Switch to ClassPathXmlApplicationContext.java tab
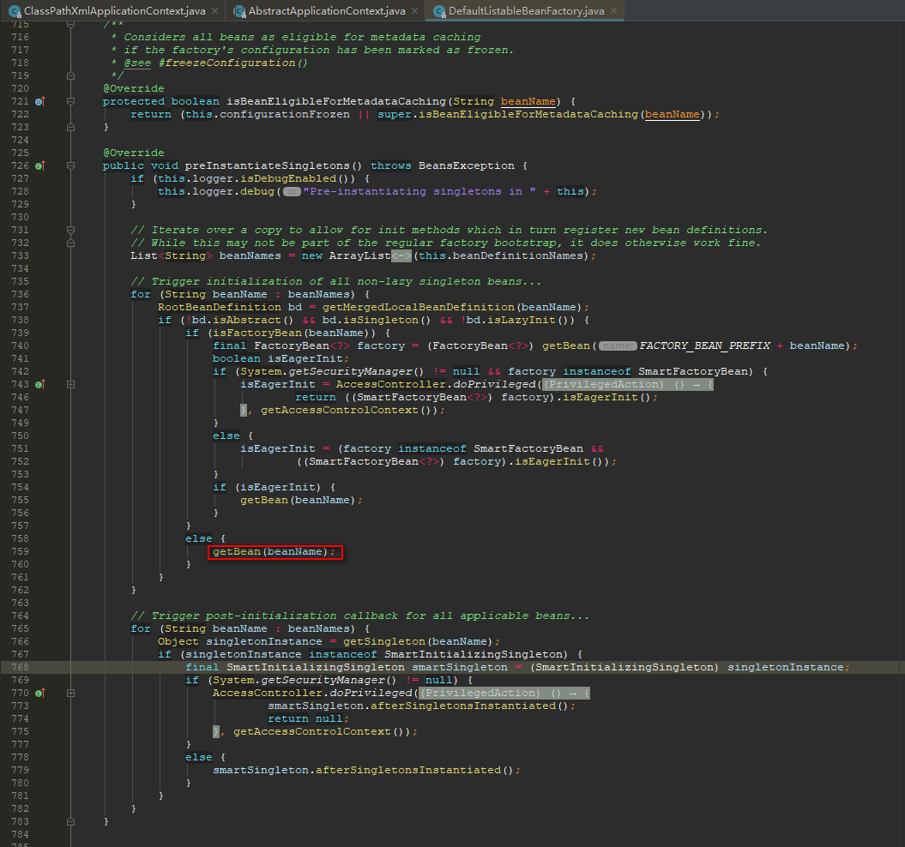This screenshot has height=847, width=905. pos(114,11)
